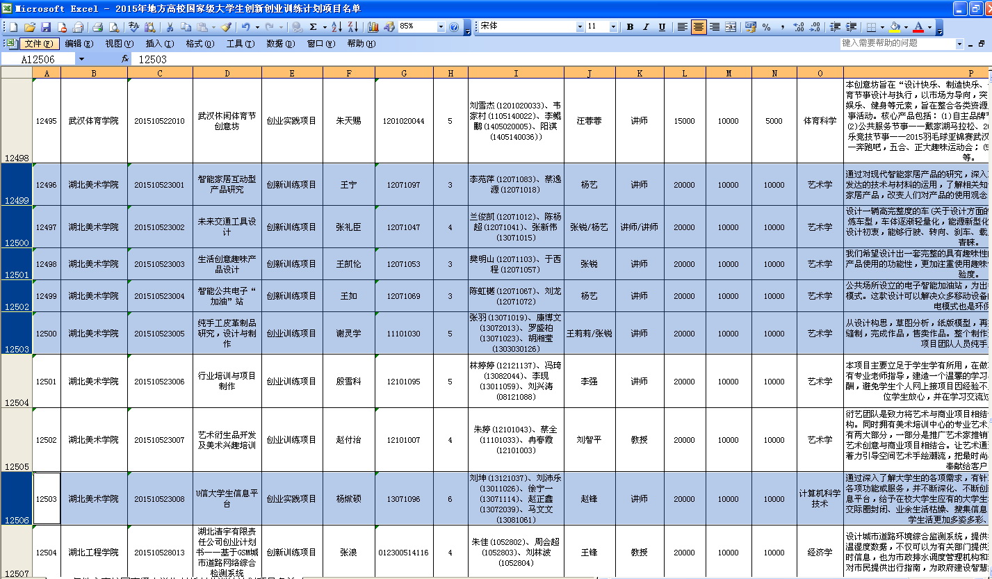Select column G header
Viewport: 992px width, 579px height.
(404, 73)
